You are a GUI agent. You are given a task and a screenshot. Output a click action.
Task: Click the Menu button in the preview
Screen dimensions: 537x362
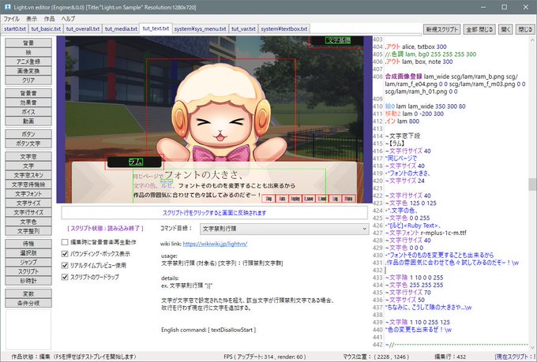pos(348,199)
